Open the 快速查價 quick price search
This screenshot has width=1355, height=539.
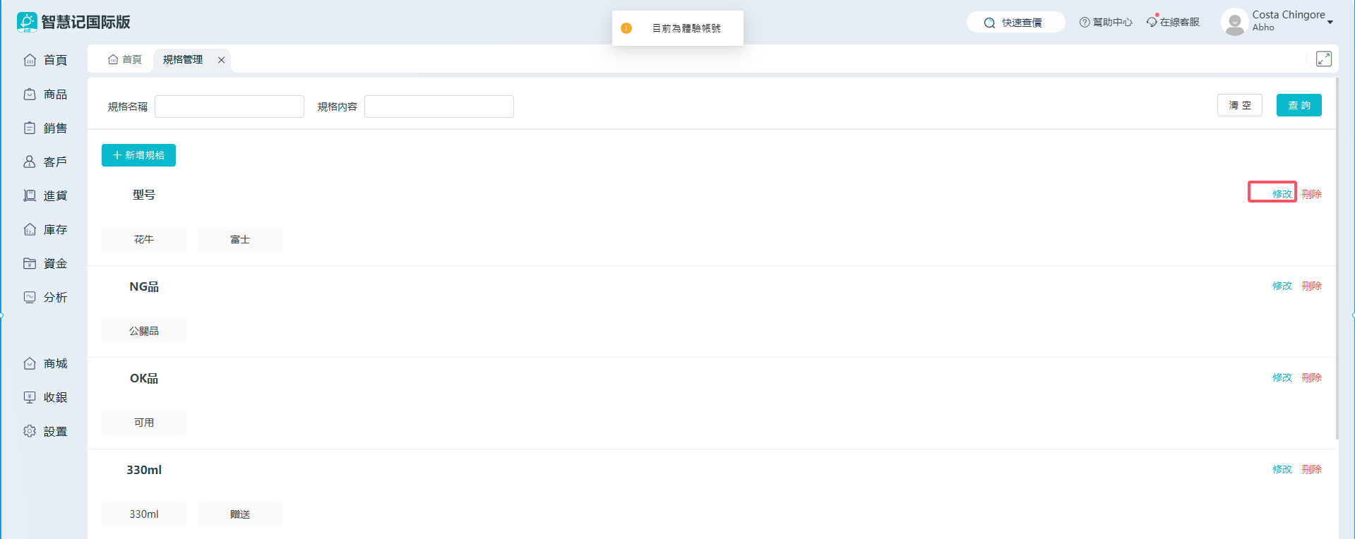(x=1015, y=23)
